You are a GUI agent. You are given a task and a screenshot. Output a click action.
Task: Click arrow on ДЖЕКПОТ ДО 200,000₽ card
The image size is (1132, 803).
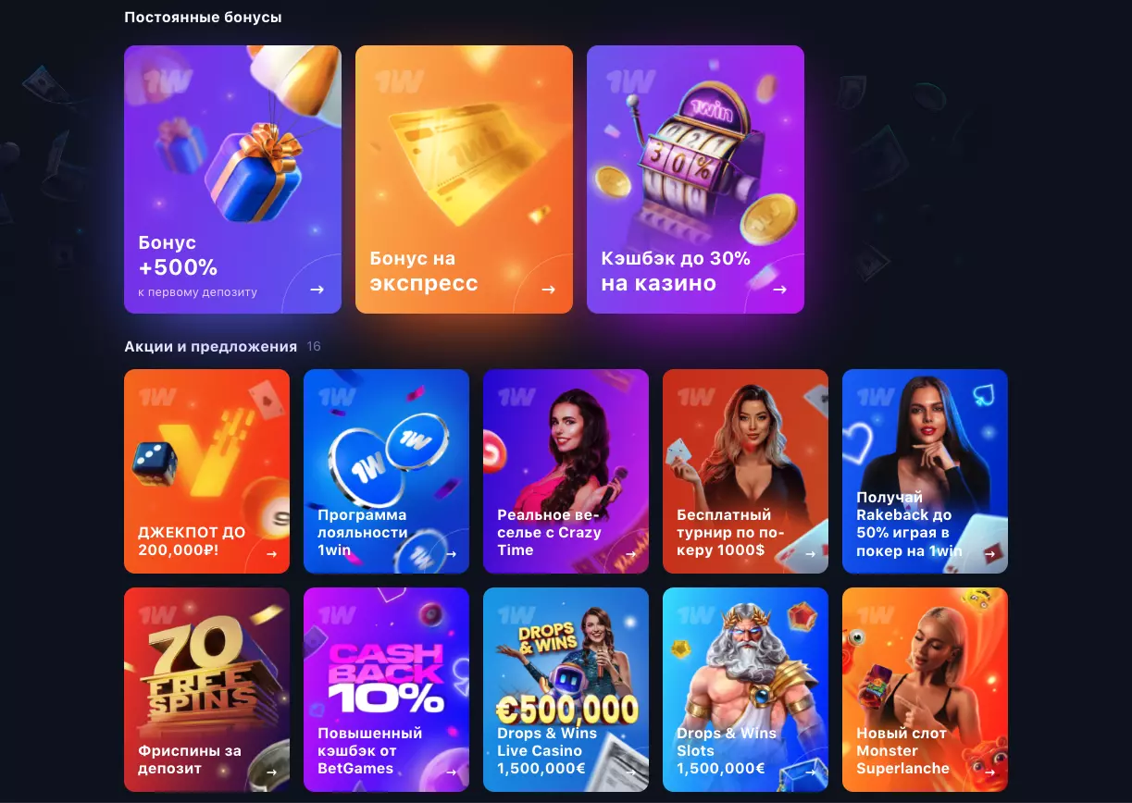(x=271, y=554)
